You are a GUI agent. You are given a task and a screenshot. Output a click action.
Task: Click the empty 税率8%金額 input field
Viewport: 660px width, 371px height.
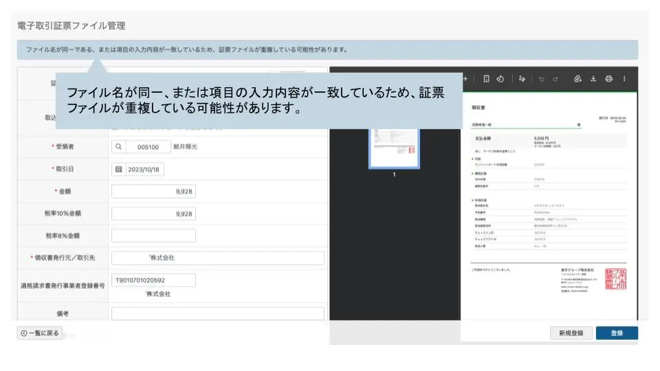point(153,236)
